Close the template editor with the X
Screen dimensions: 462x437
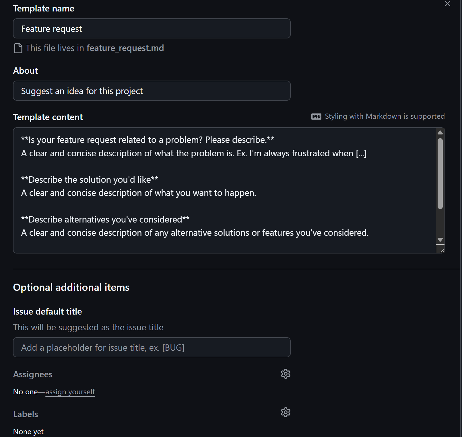[x=447, y=4]
